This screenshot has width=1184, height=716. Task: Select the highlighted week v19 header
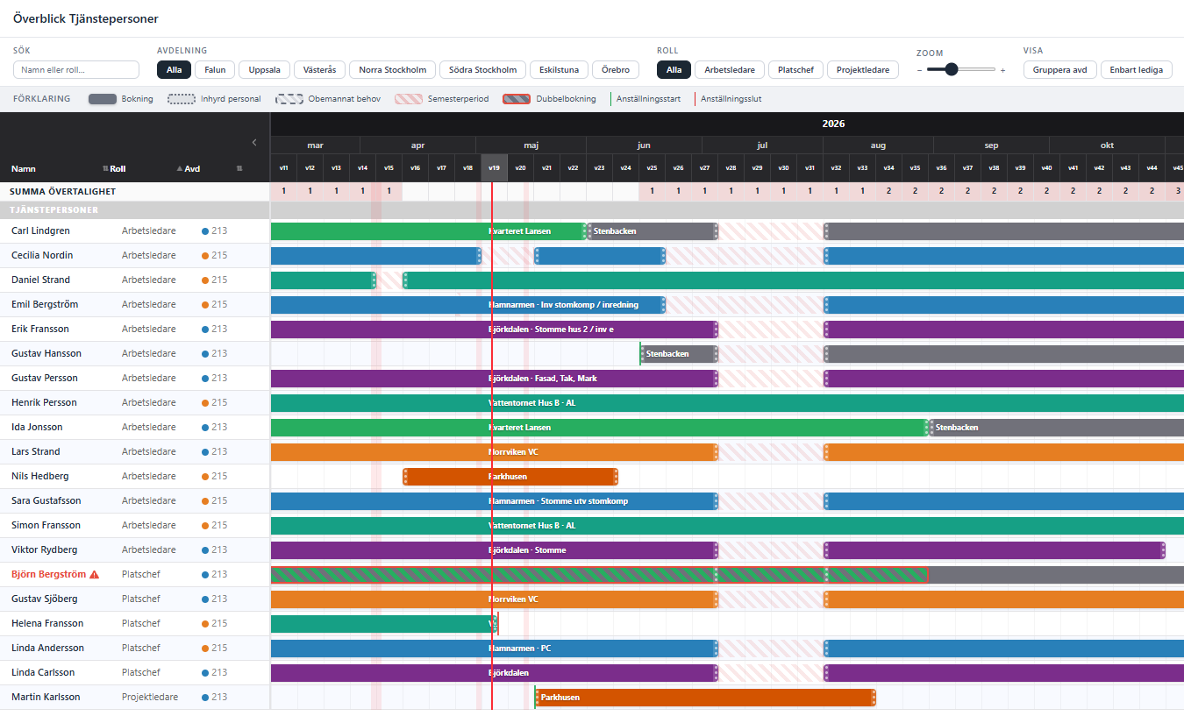pos(494,168)
